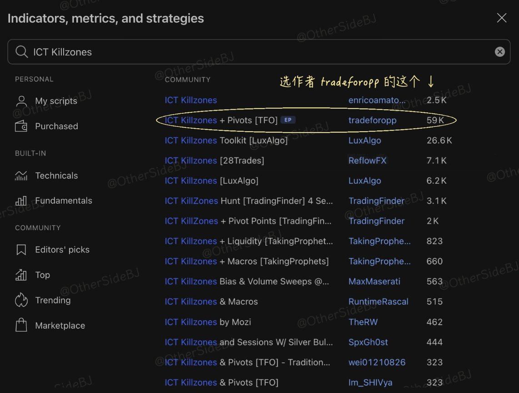Click the 59K usage count
The width and height of the screenshot is (519, 393).
pos(435,120)
